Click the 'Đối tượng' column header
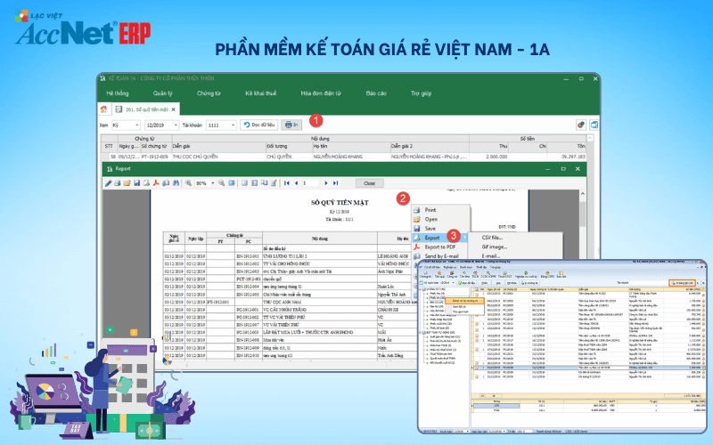Image resolution: width=713 pixels, height=445 pixels. pos(289,146)
